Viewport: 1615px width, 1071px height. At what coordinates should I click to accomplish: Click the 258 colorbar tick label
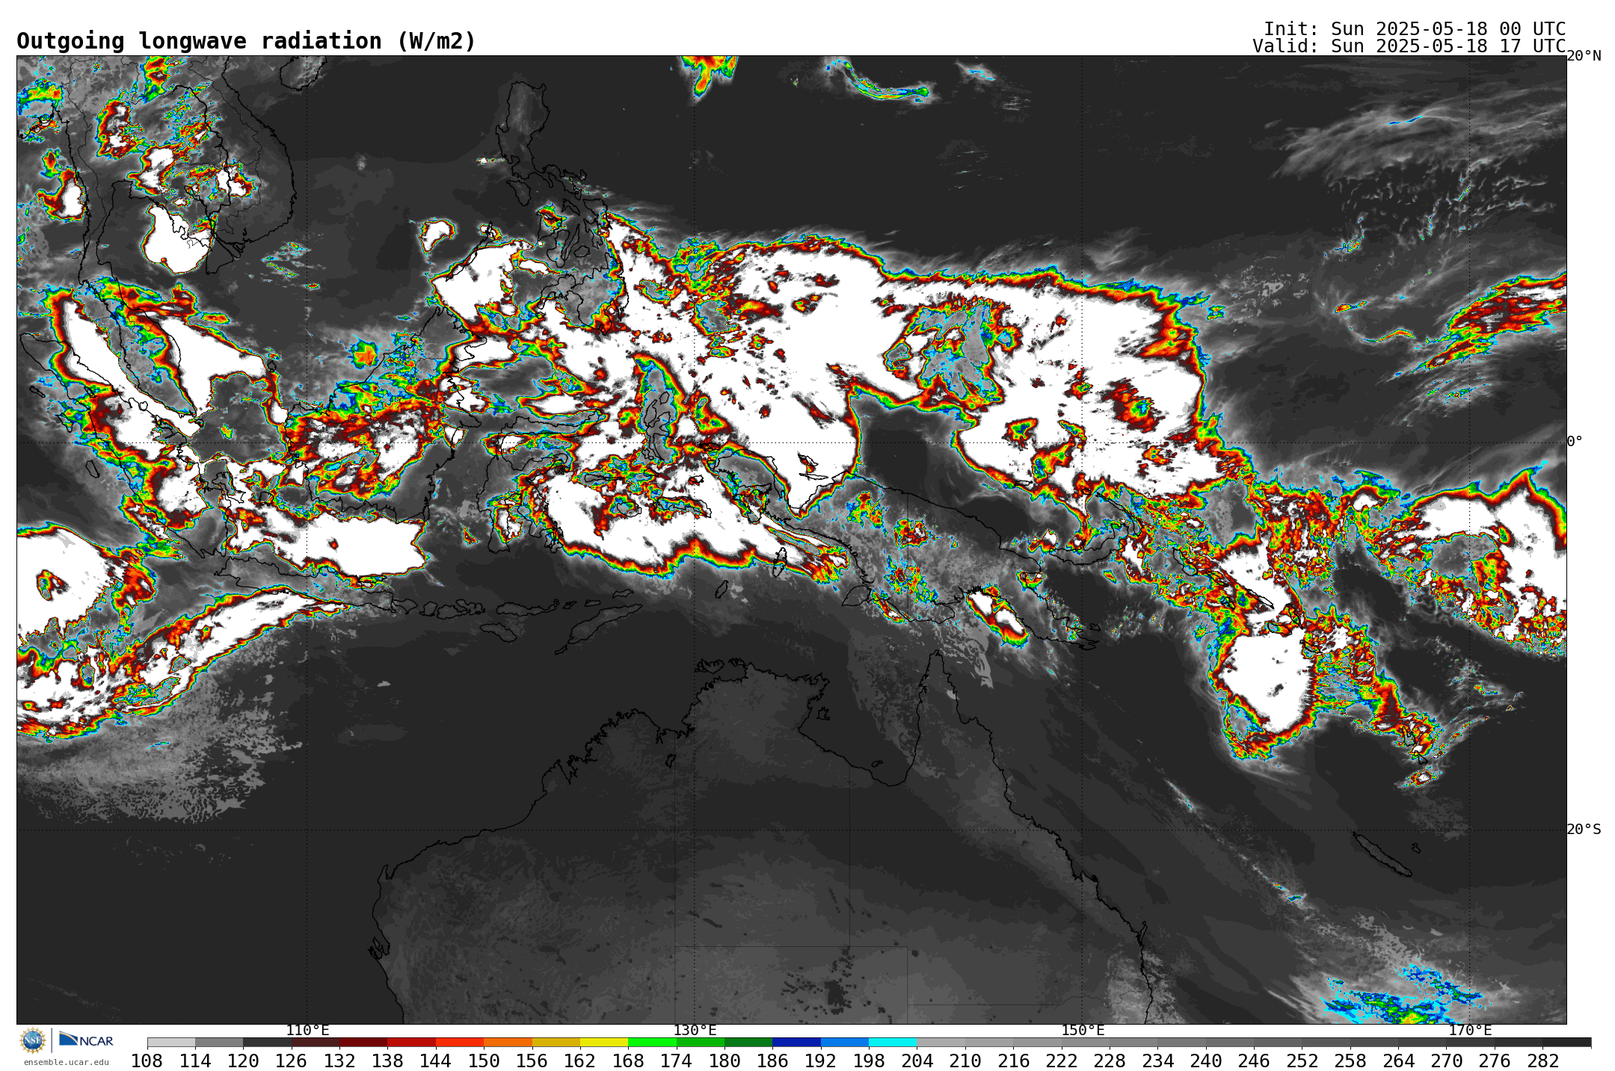[1350, 1061]
